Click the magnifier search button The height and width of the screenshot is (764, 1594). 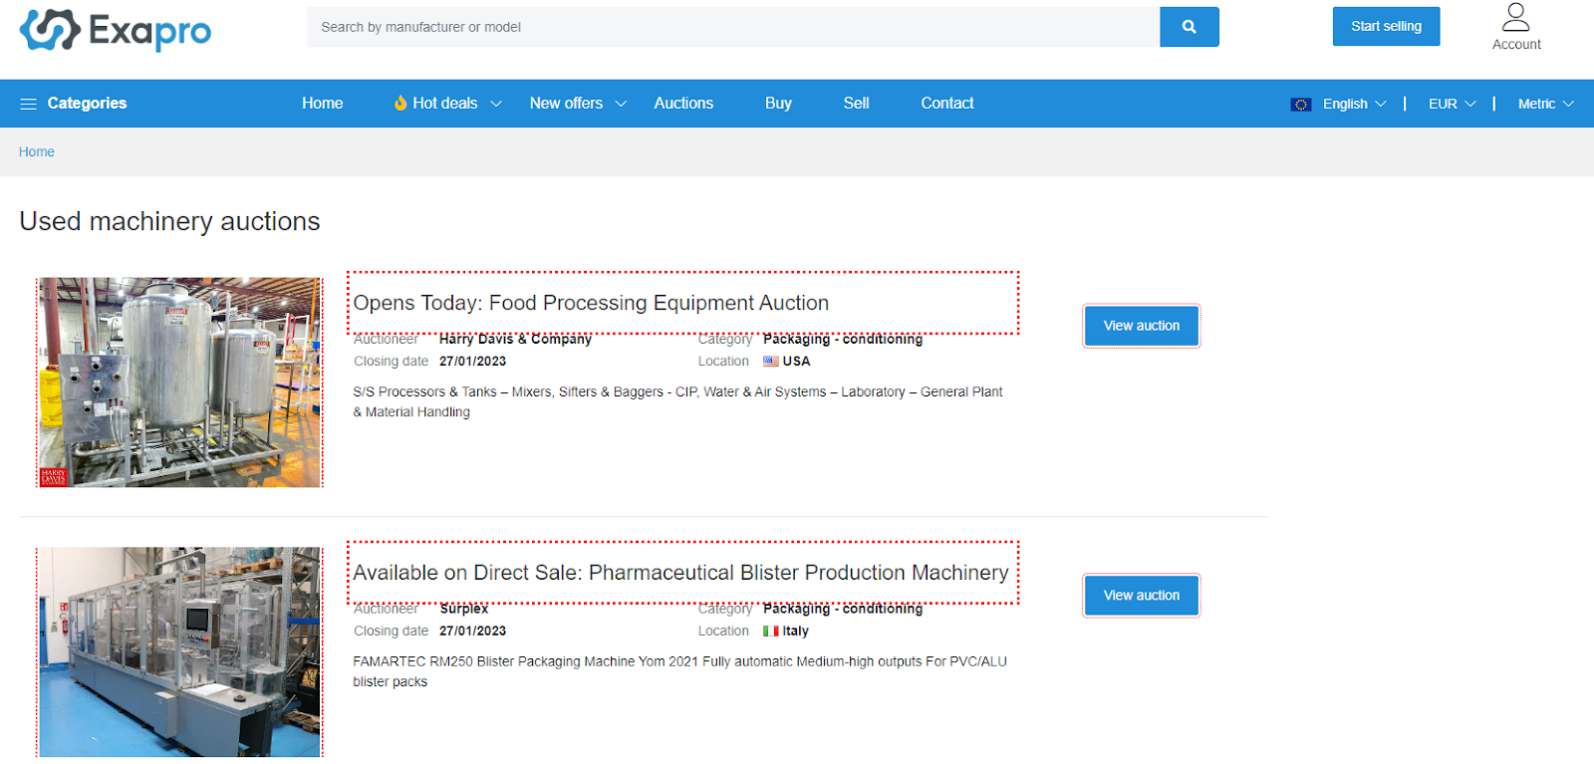click(1189, 27)
